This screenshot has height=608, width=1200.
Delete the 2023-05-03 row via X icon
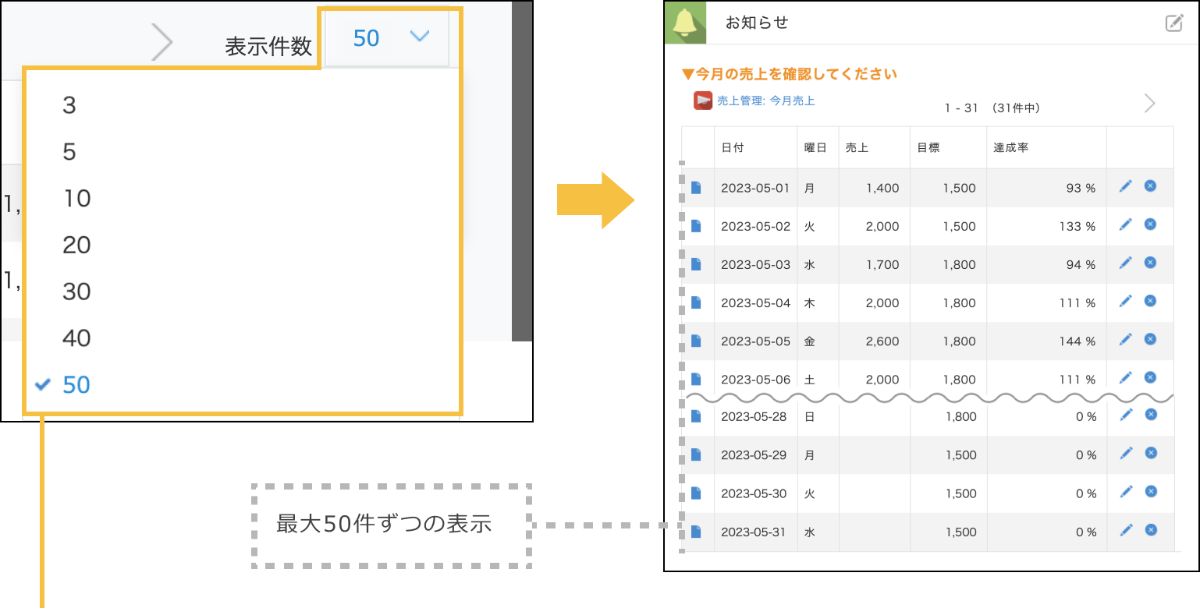tap(1151, 262)
